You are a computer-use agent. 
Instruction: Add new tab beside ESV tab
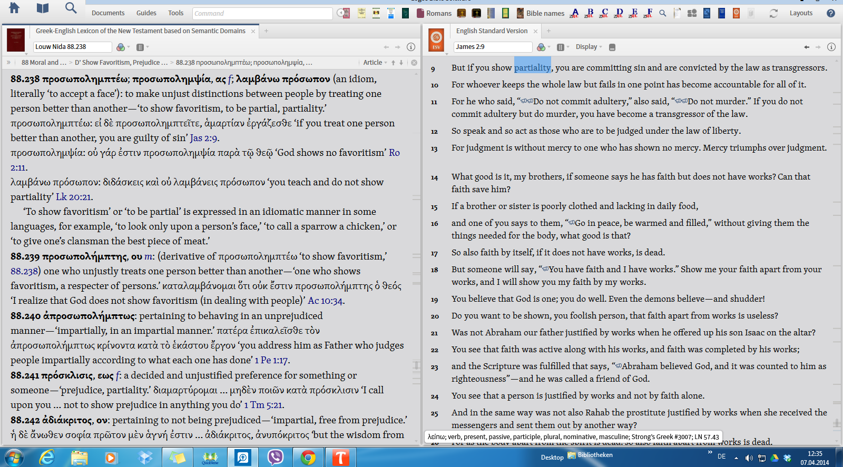point(548,31)
